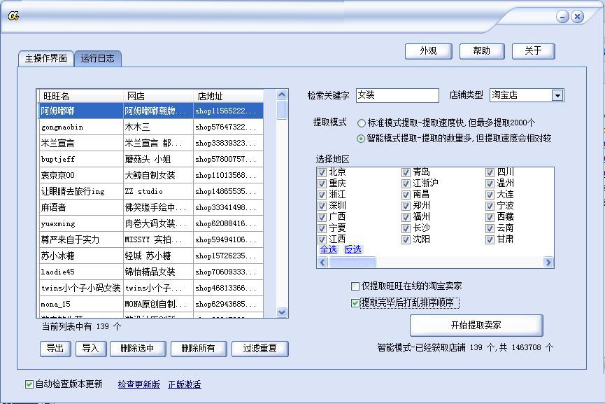This screenshot has height=404, width=605.
Task: Click the 检查更新版 link
Action: click(x=138, y=384)
